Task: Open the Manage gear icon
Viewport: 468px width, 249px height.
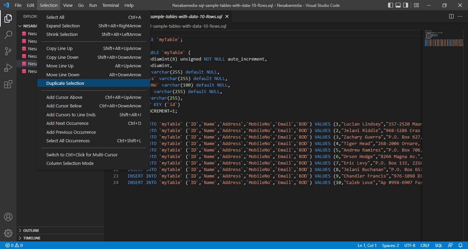Action: (x=8, y=233)
